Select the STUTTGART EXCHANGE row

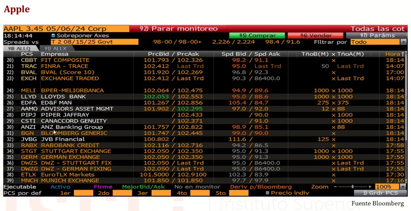coord(204,151)
